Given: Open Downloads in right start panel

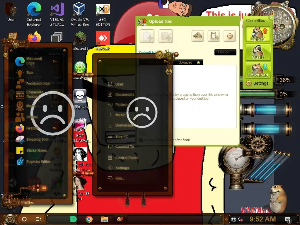Looking at the screenshot, I should 121,125.
